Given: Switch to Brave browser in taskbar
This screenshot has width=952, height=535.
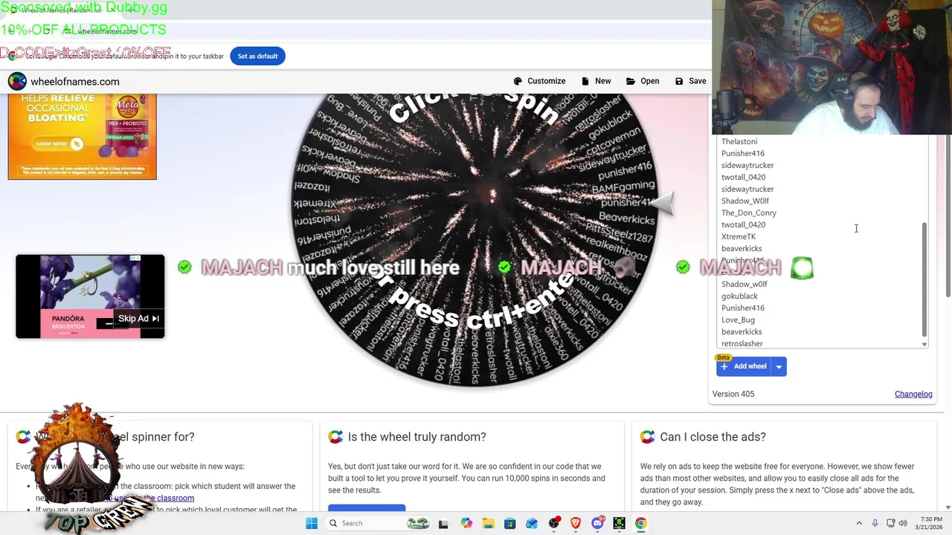Looking at the screenshot, I should tap(576, 523).
